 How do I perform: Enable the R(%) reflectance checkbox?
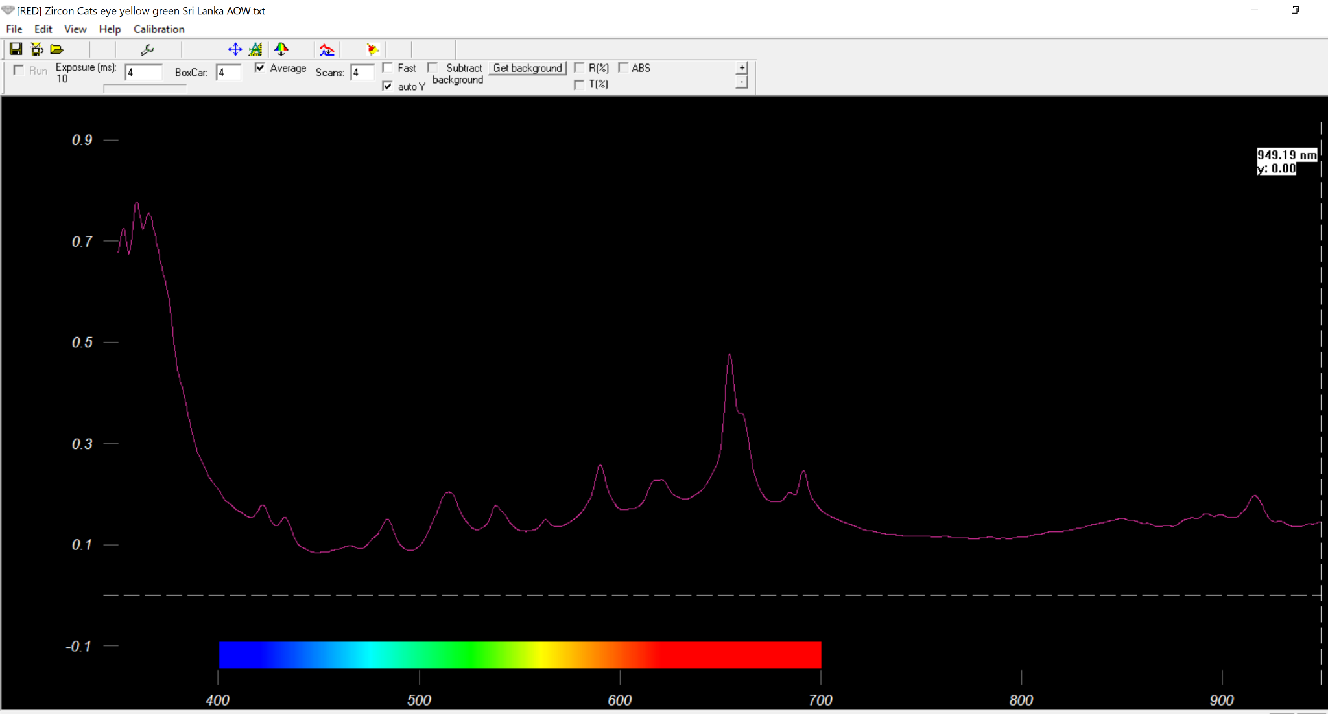[579, 67]
